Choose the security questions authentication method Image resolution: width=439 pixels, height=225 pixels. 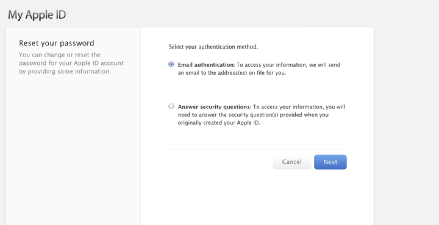(171, 106)
